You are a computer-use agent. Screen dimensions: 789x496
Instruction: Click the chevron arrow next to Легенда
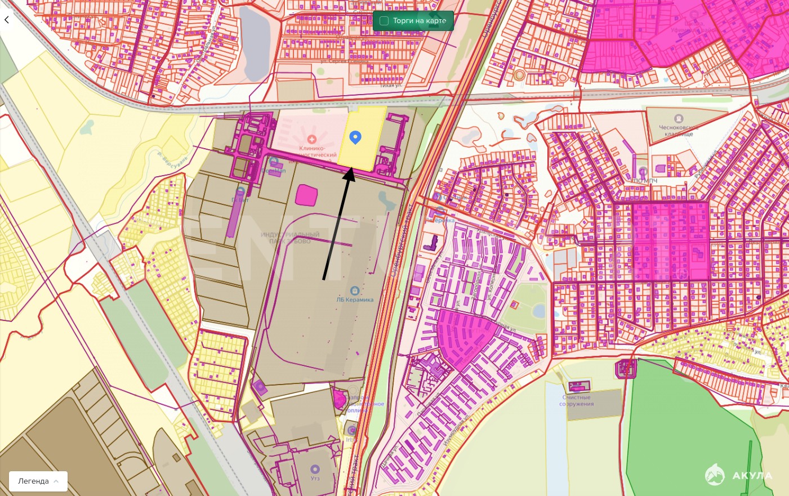click(56, 481)
